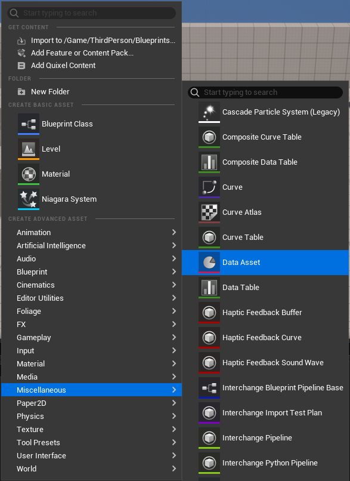Screen dimensions: 350x481
Task: Focus the Miscellaneous submenu search field
Action: click(x=265, y=92)
